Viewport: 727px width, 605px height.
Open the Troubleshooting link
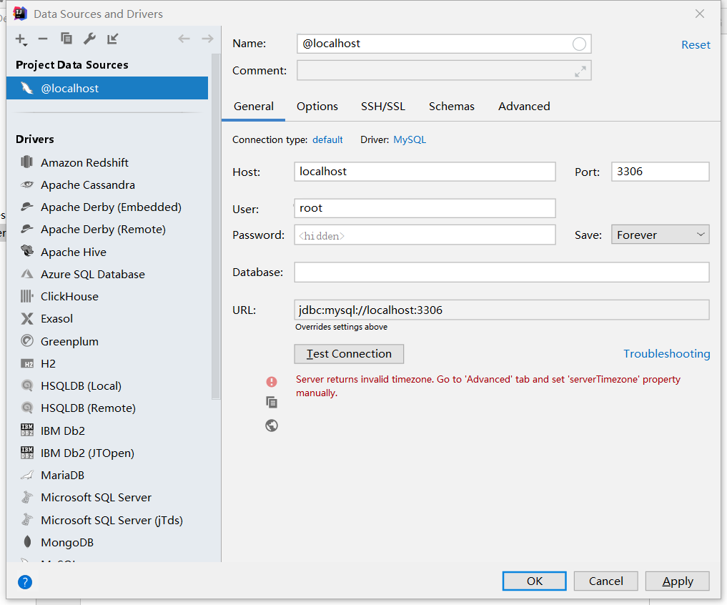(666, 354)
